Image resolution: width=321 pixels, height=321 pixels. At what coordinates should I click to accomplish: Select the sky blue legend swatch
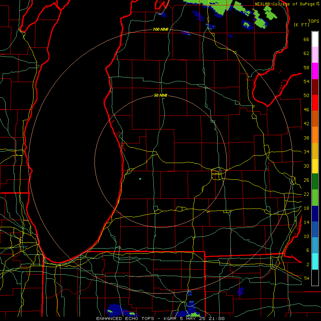click(315, 245)
